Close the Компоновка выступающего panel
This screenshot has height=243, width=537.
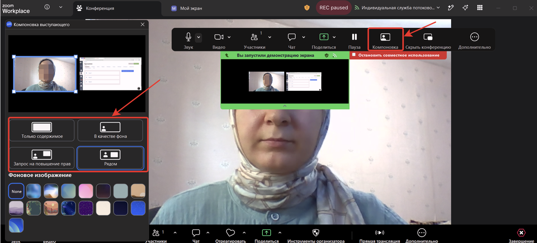click(x=143, y=25)
